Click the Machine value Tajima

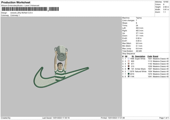tap(139, 18)
